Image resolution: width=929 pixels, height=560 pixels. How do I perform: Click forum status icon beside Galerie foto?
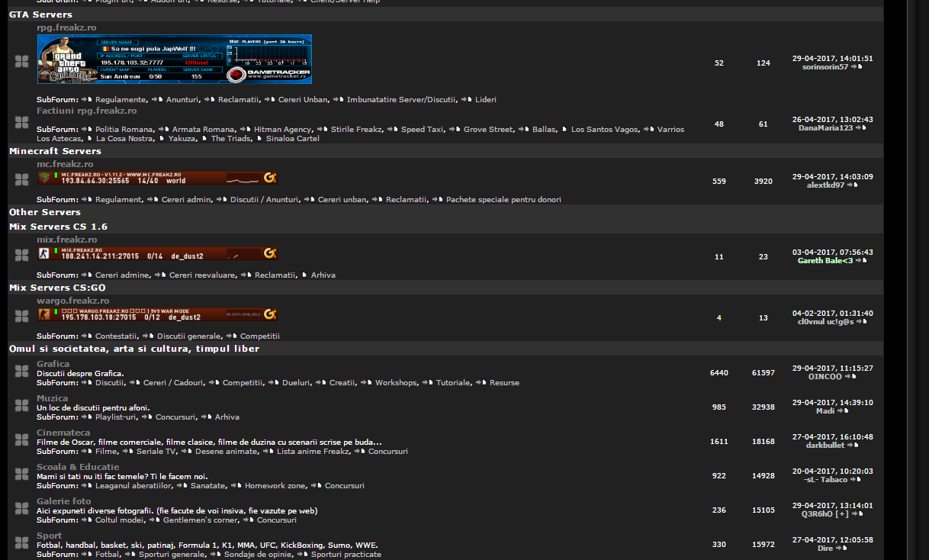(21, 509)
